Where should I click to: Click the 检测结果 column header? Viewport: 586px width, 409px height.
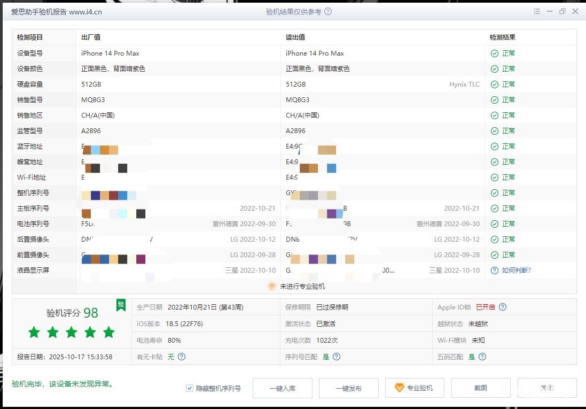[503, 37]
